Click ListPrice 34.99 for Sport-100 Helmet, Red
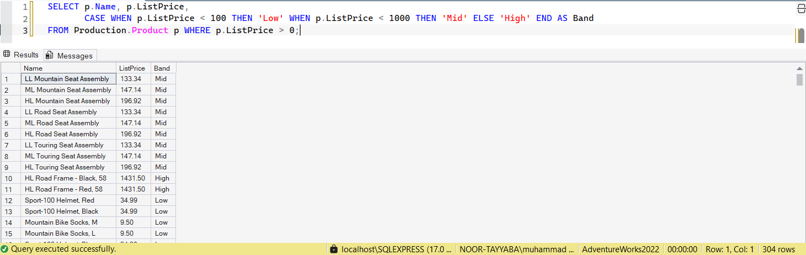Screen dimensions: 806x255 coord(134,200)
